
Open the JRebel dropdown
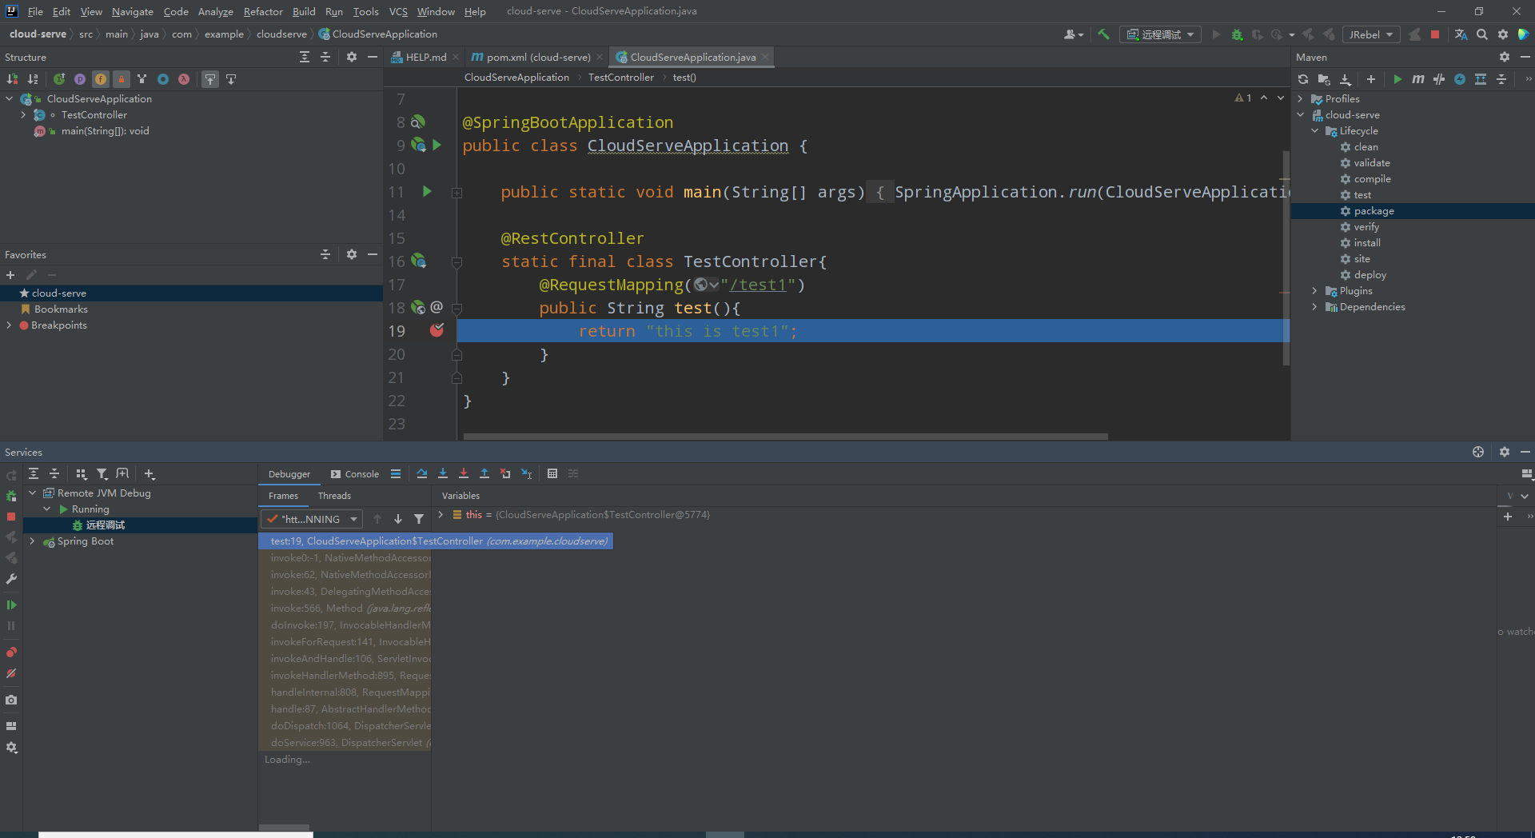click(1371, 34)
